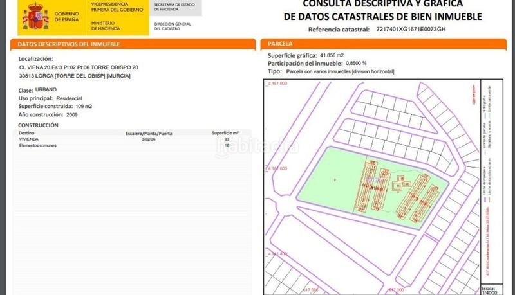
Task: Click the 'PARCELA' orange header
Action: pyautogui.click(x=383, y=44)
